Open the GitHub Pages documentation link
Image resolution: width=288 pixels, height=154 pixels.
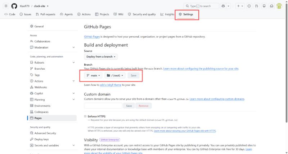92,37
